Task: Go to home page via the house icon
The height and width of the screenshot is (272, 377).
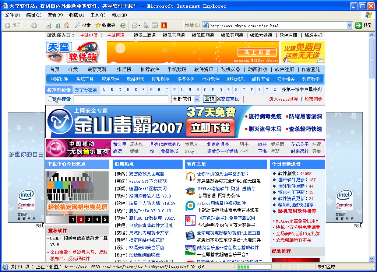Action: click(x=66, y=25)
